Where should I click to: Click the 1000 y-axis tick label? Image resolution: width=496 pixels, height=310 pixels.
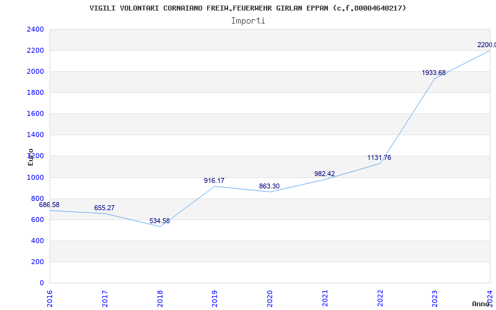[35, 177]
